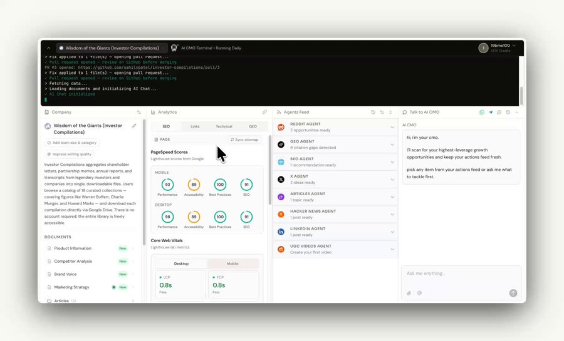Click the @ mention icon below the chat input
The image size is (564, 341).
(419, 293)
